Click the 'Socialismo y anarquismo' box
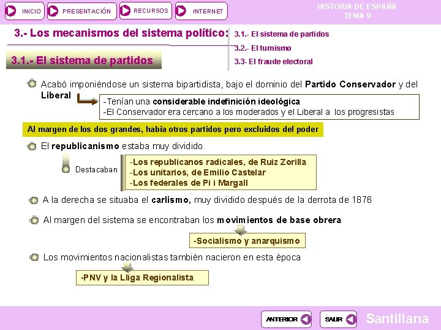441x330 pixels. click(247, 241)
